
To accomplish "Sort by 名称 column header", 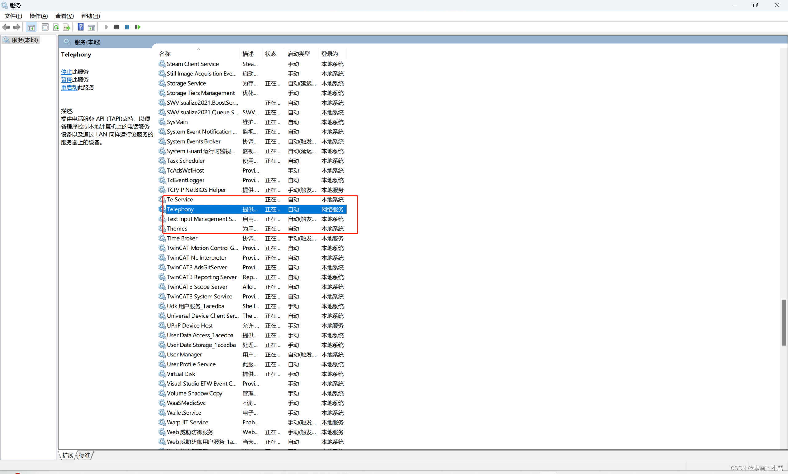I will click(x=165, y=54).
